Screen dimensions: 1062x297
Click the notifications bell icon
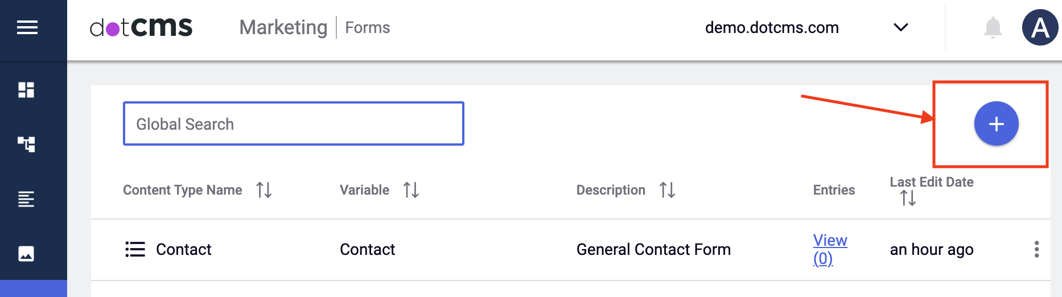pos(993,27)
